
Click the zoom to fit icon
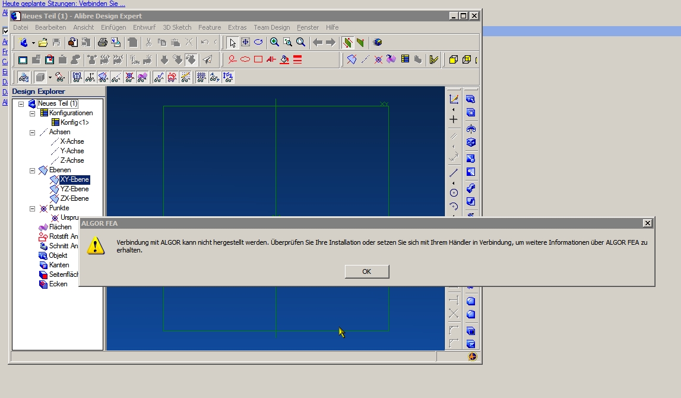(x=300, y=43)
